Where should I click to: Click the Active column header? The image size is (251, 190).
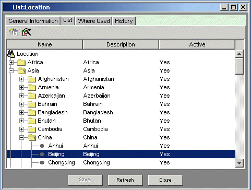197,44
